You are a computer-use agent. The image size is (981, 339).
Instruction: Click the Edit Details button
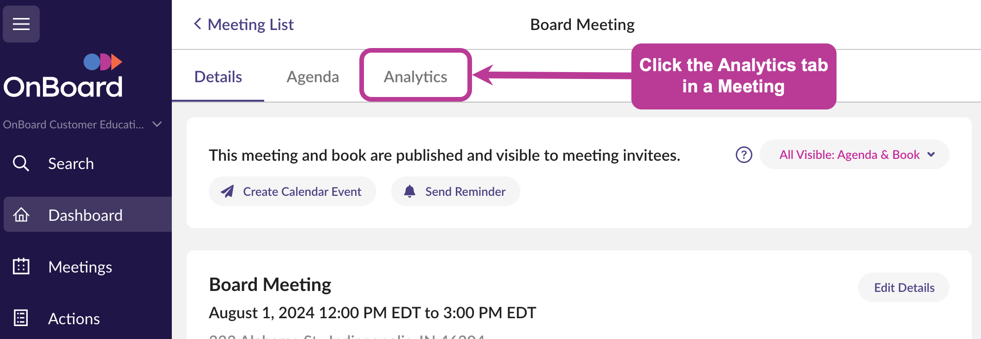pyautogui.click(x=904, y=287)
